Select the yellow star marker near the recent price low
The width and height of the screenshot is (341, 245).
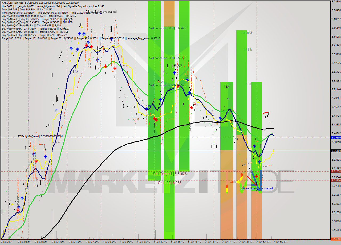[x=273, y=151]
